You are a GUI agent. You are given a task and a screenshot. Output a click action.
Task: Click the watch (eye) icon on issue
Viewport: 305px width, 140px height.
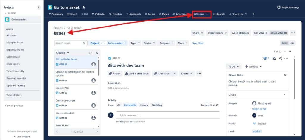[x=265, y=58]
